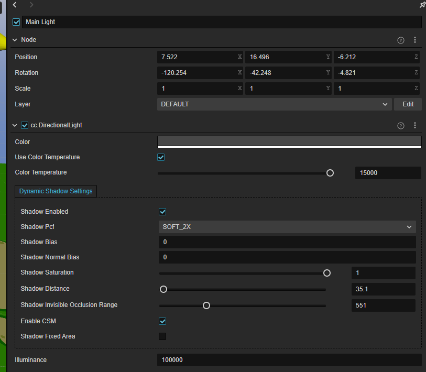Collapse the cc.DirectionalLight section
426x372 pixels.
click(x=15, y=125)
